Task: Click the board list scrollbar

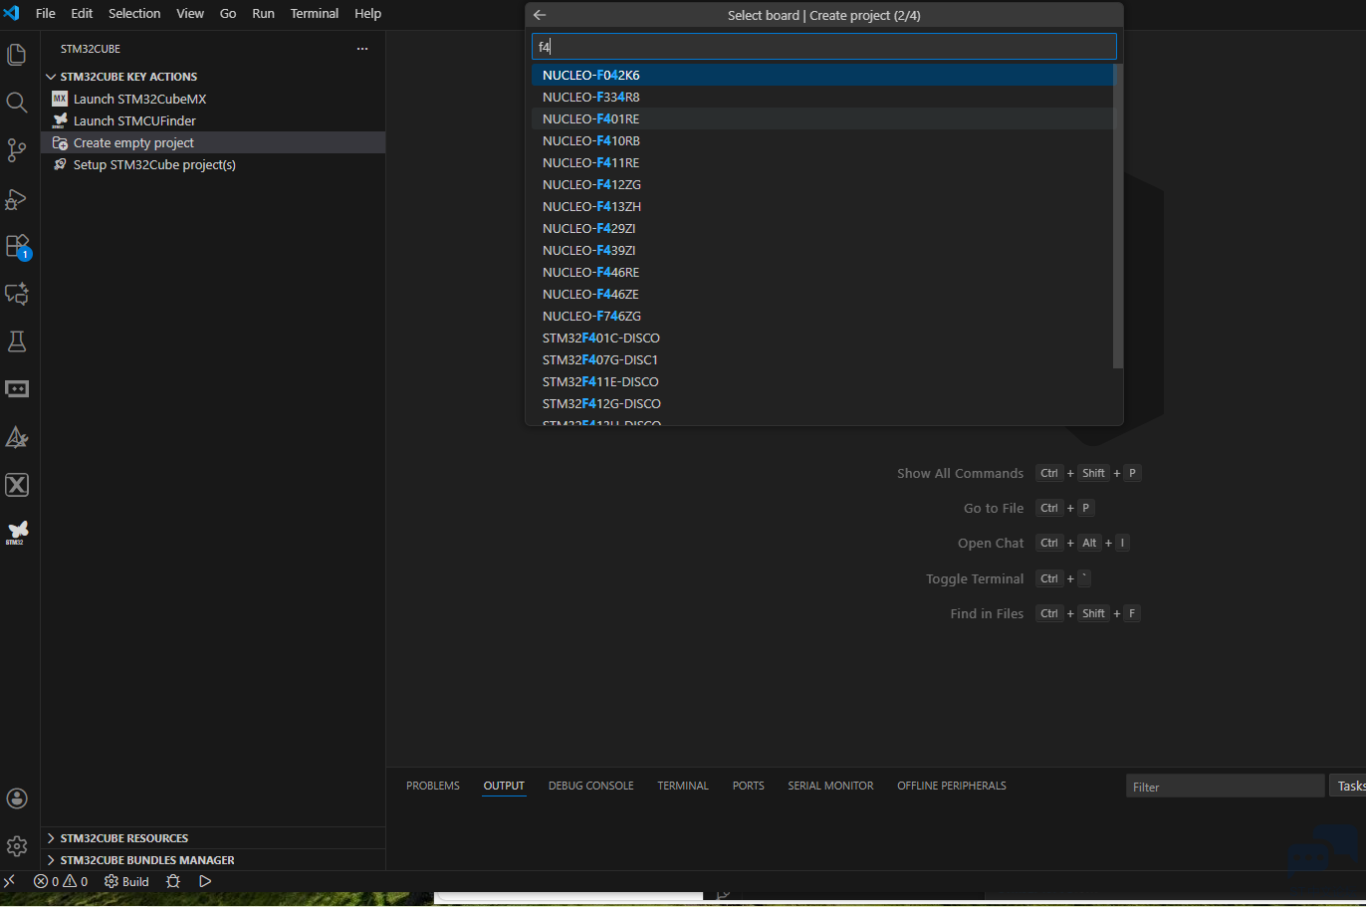Action: [1117, 216]
